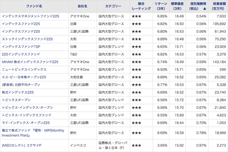The width and height of the screenshot is (228, 152).
Task: Select return value 6.74%
Action: 162,62
